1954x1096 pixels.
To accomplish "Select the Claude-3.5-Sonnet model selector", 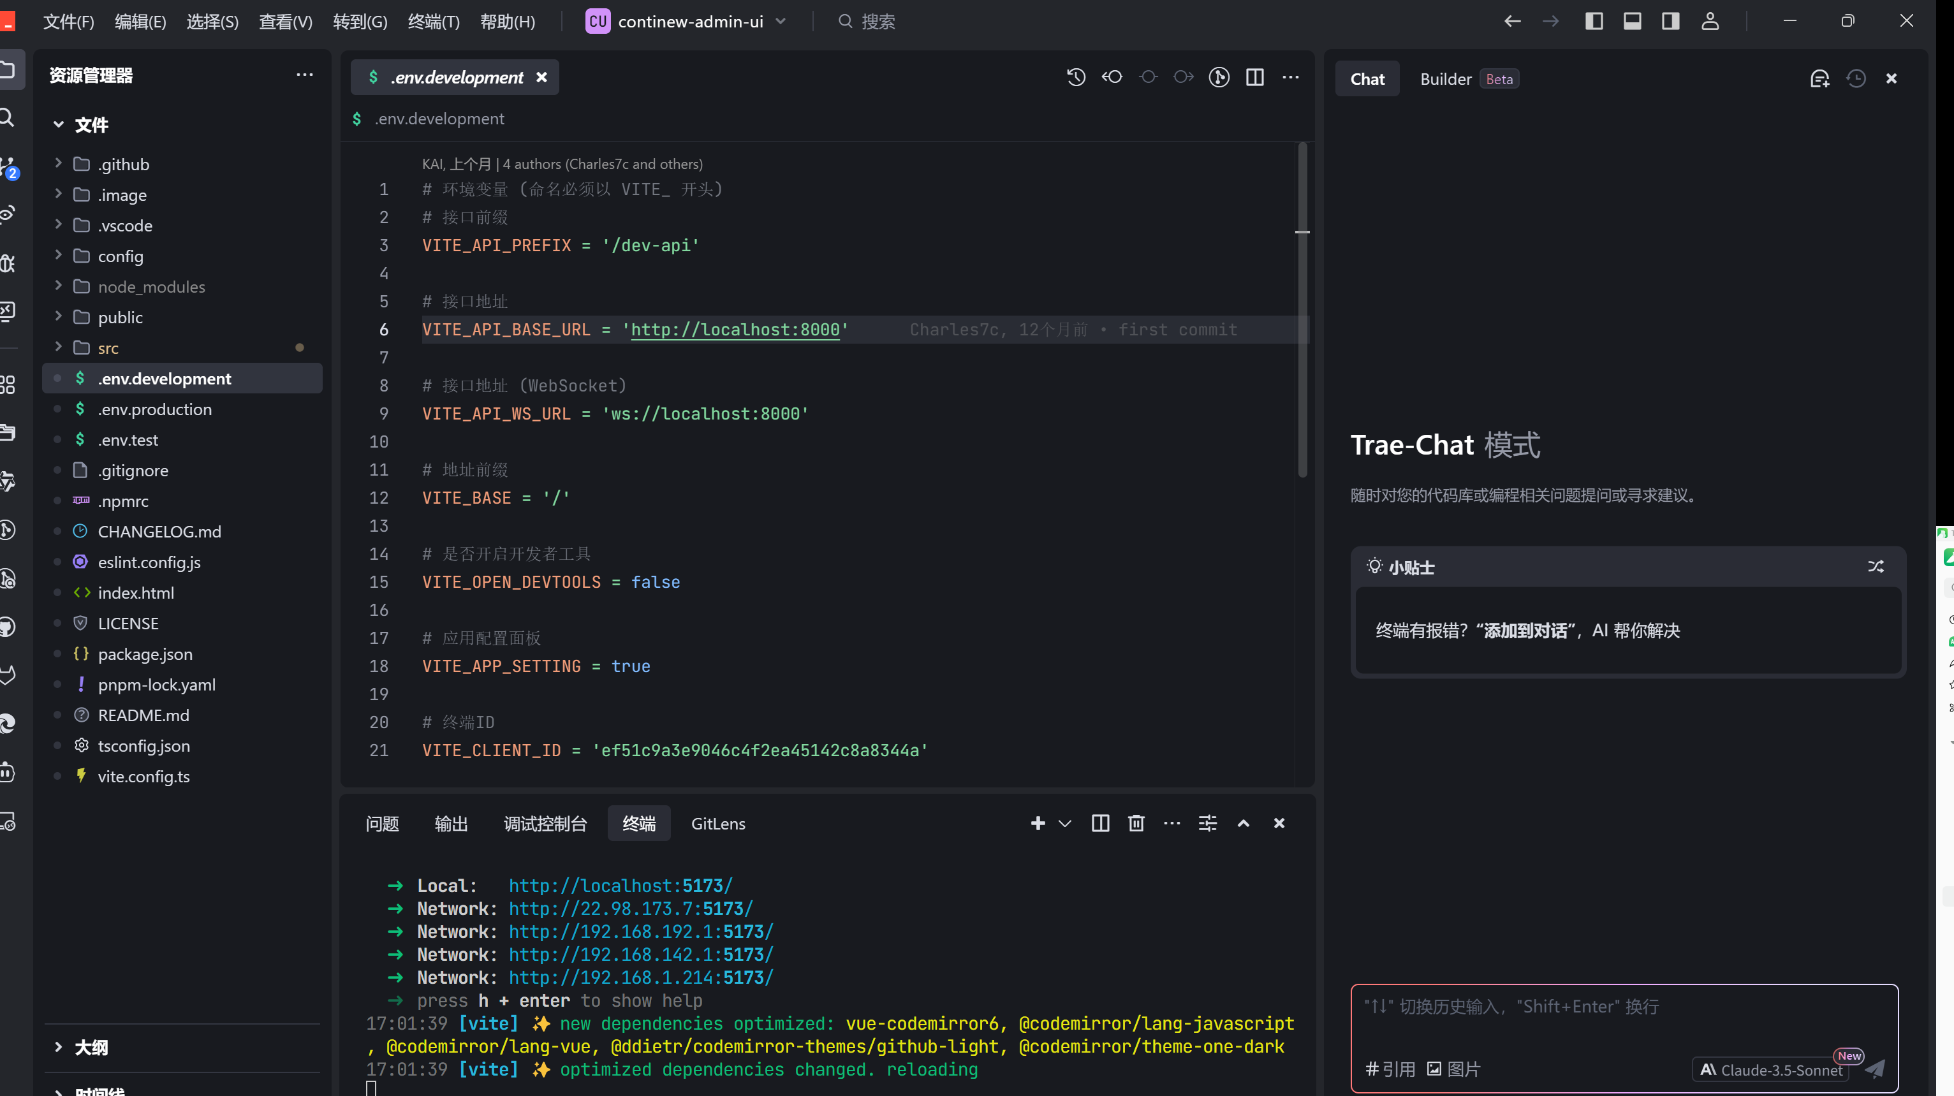I will tap(1770, 1069).
